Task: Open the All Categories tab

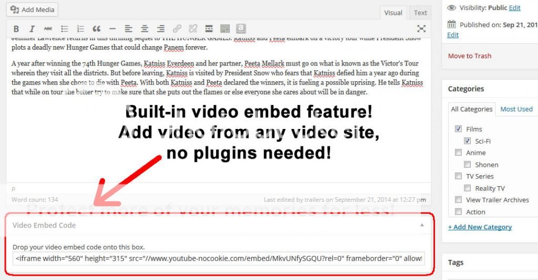Action: click(x=472, y=109)
